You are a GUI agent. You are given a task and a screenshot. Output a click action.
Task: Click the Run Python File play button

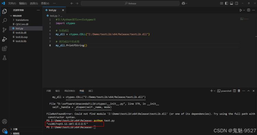[x=241, y=10]
